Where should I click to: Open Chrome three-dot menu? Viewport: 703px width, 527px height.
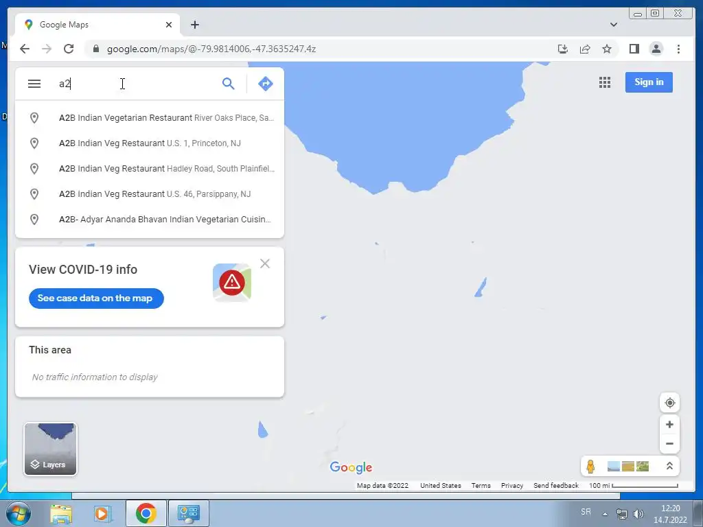[678, 49]
